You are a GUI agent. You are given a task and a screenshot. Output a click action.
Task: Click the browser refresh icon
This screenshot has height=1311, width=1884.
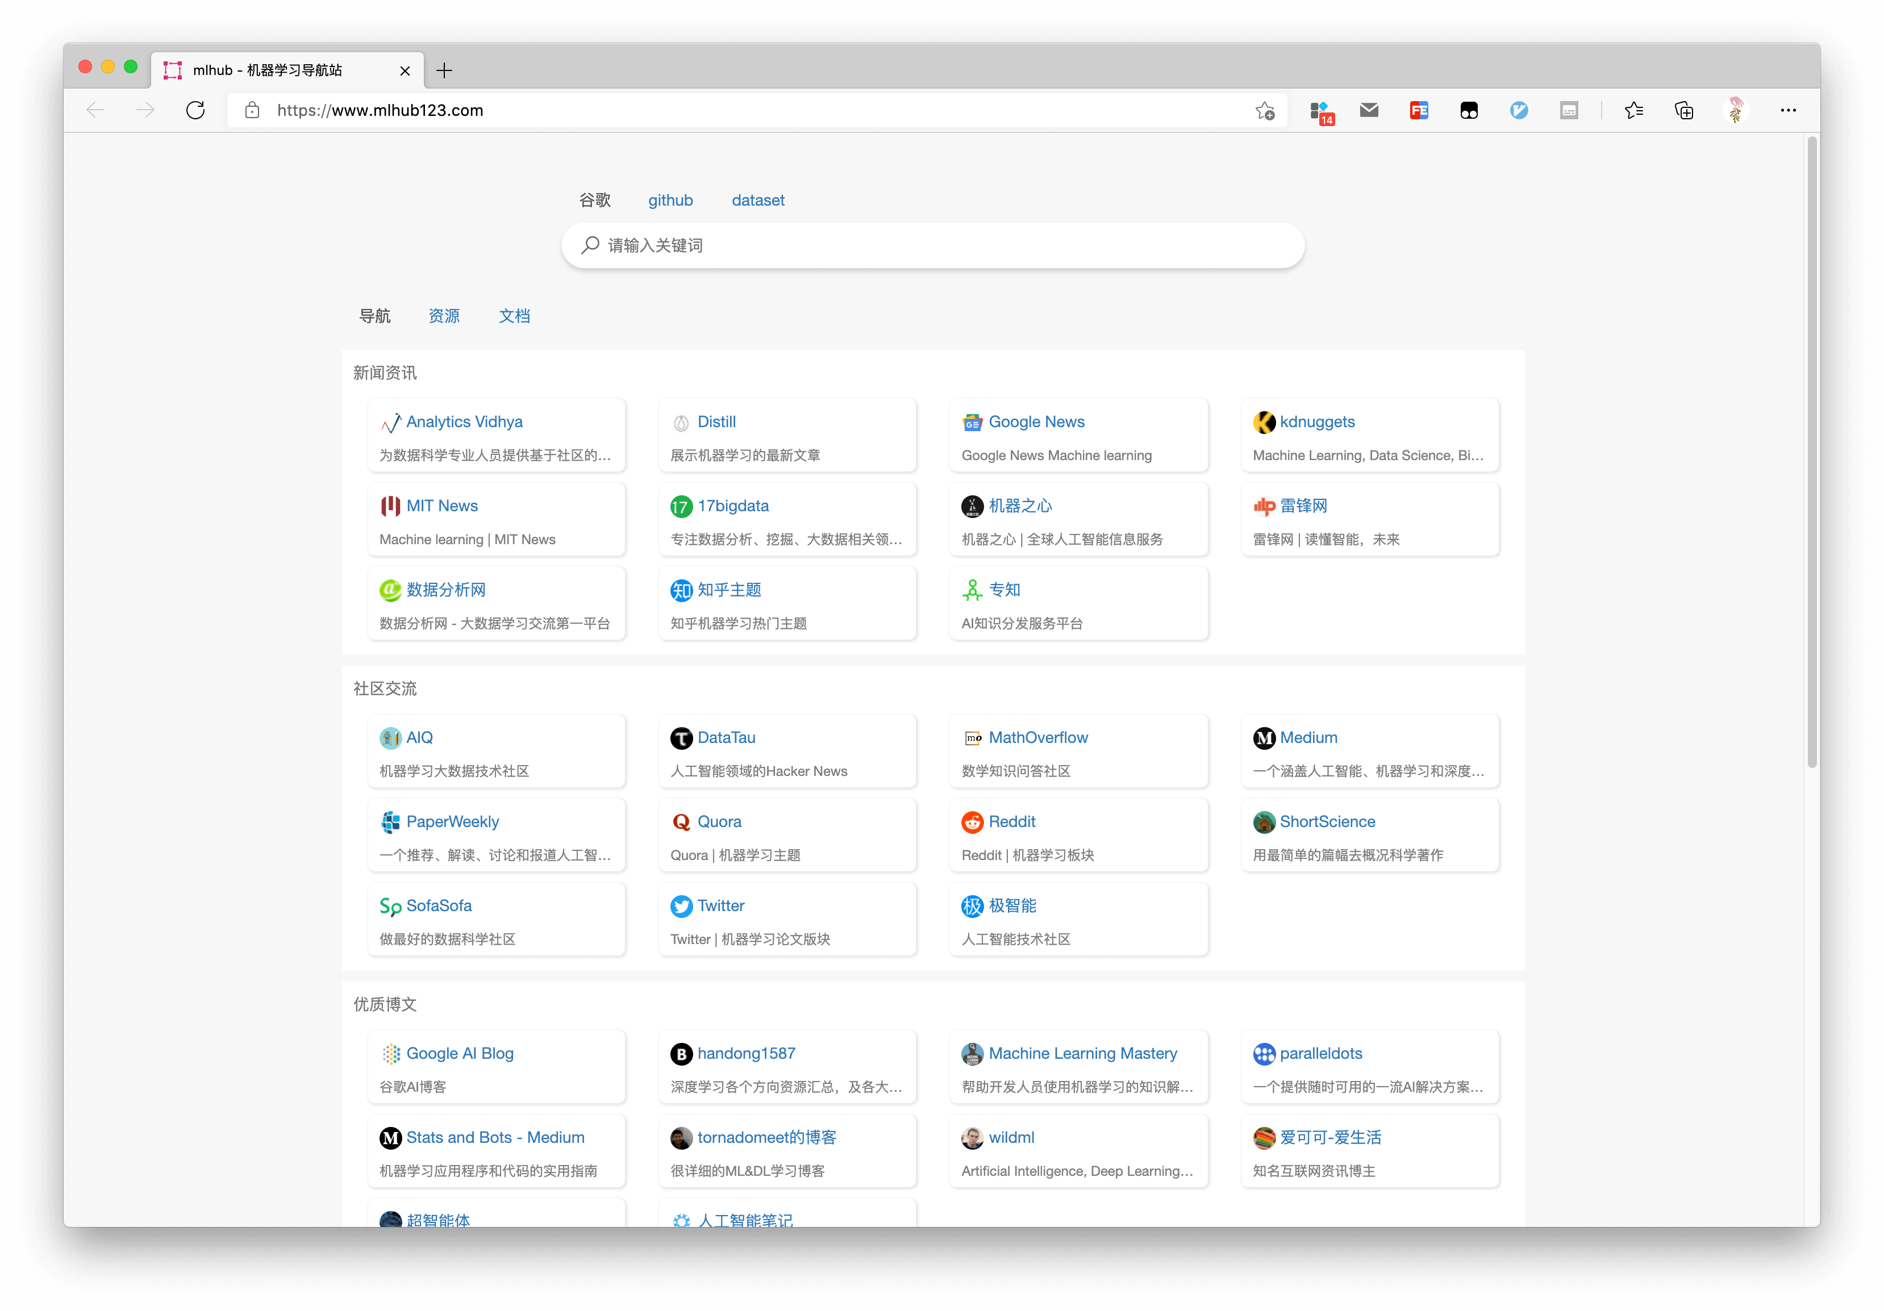[x=195, y=110]
